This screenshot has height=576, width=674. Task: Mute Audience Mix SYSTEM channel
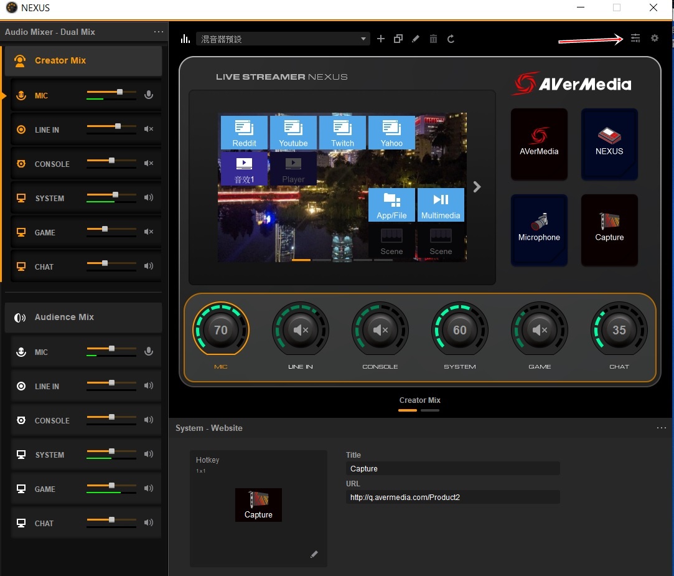pyautogui.click(x=149, y=454)
